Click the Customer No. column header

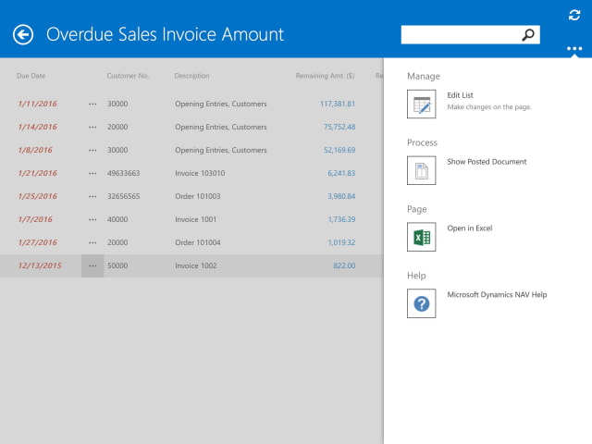pos(128,76)
